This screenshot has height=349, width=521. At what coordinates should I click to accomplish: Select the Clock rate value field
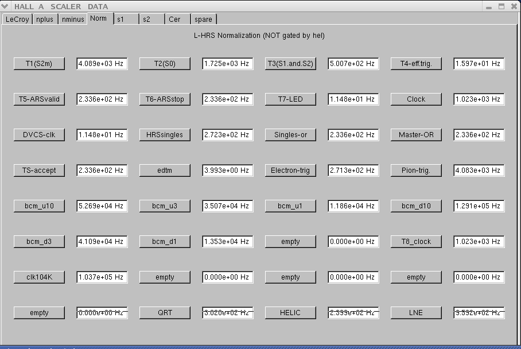[479, 99]
